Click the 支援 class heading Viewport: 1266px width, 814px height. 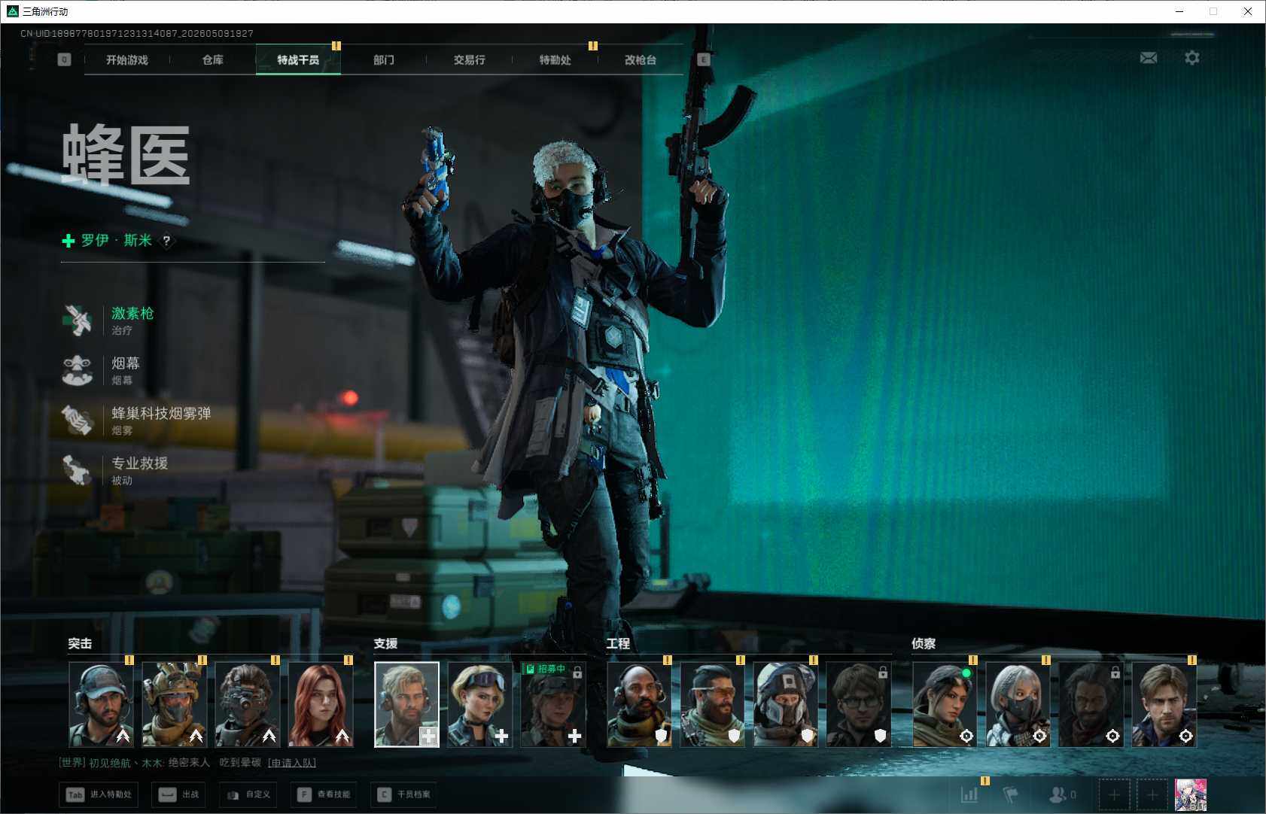point(385,644)
